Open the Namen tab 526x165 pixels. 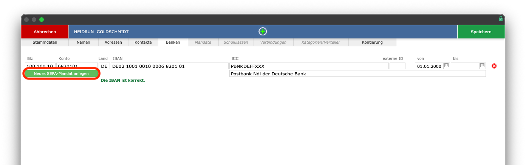point(84,43)
